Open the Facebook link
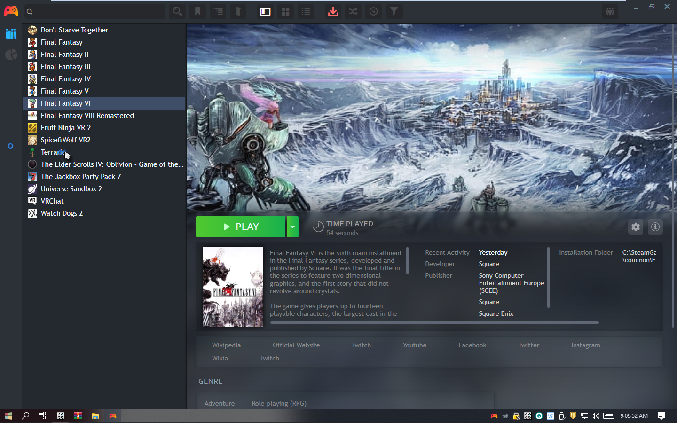This screenshot has width=677, height=423. tap(472, 345)
